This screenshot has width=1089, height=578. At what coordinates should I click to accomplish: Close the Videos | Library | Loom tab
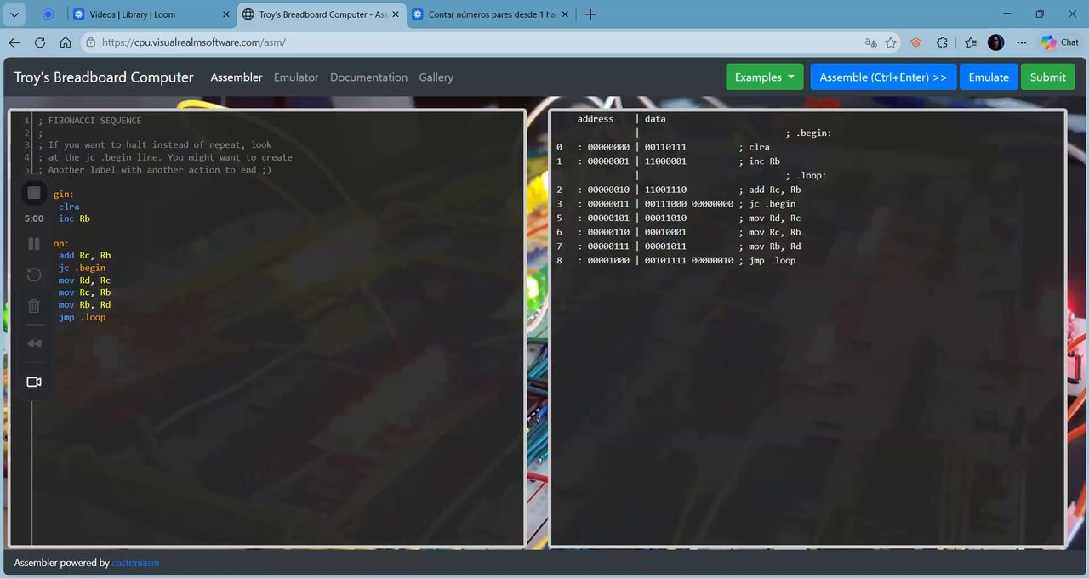point(225,14)
